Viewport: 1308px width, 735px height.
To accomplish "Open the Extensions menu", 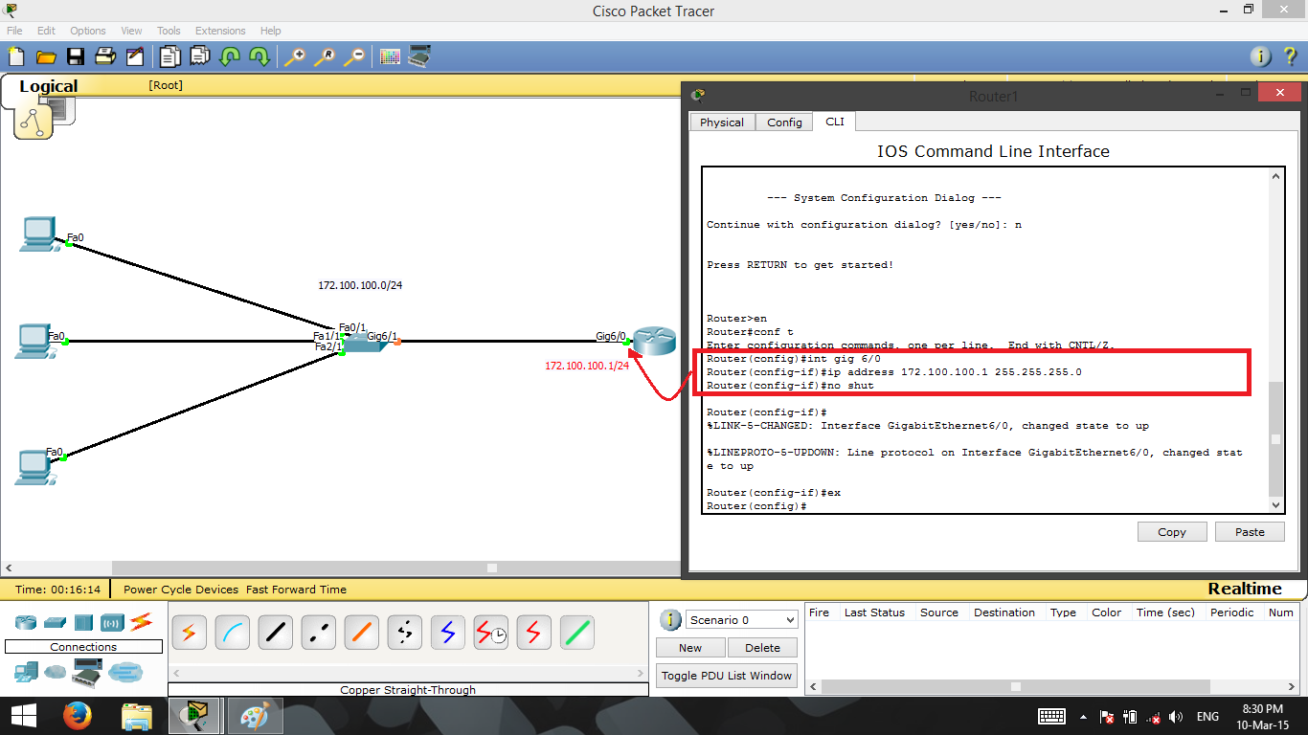I will 220,31.
